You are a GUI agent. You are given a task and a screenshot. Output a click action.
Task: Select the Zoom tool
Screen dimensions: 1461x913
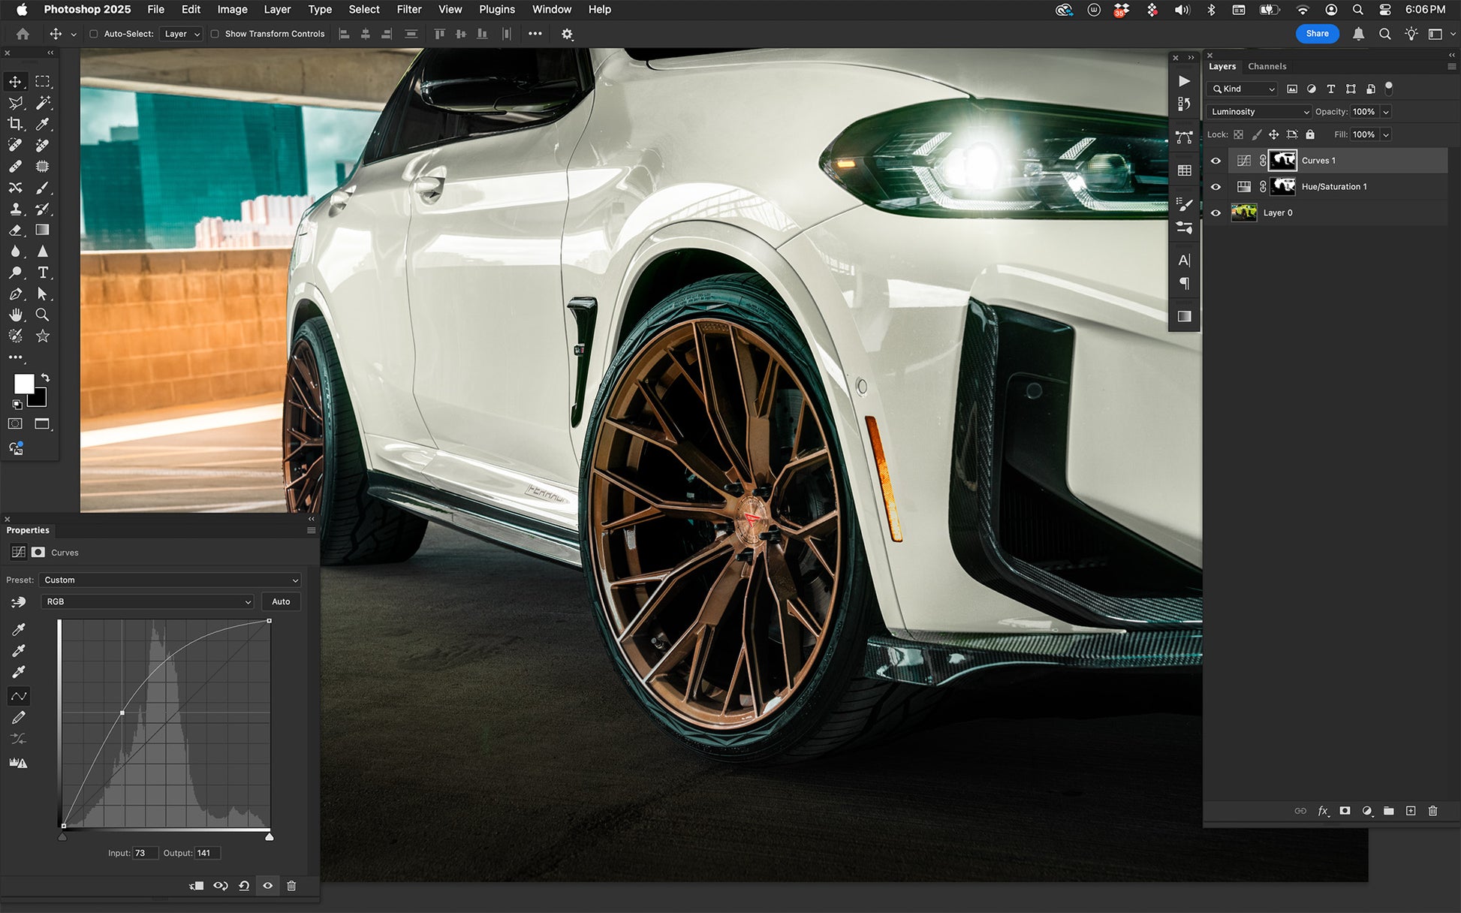click(x=43, y=315)
